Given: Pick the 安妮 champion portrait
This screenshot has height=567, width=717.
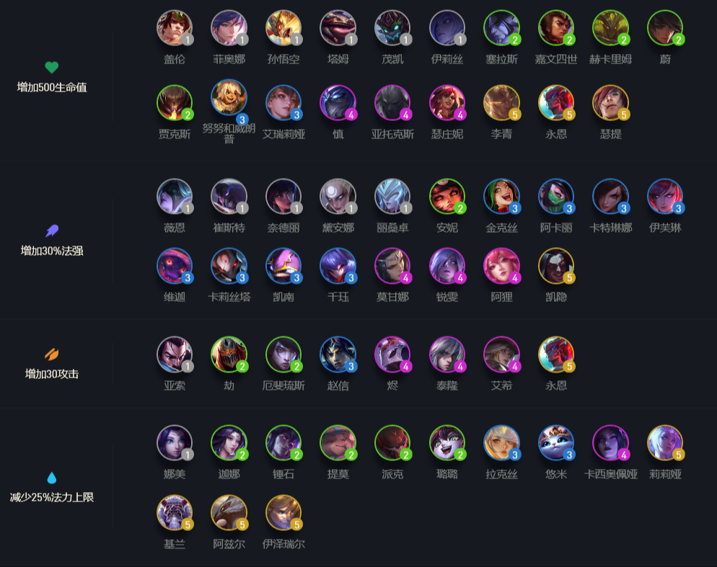Looking at the screenshot, I should click(447, 197).
